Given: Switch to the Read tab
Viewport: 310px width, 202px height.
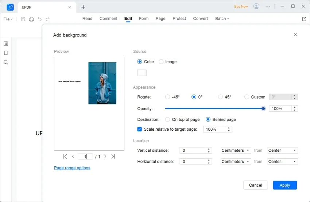Looking at the screenshot, I should point(88,19).
